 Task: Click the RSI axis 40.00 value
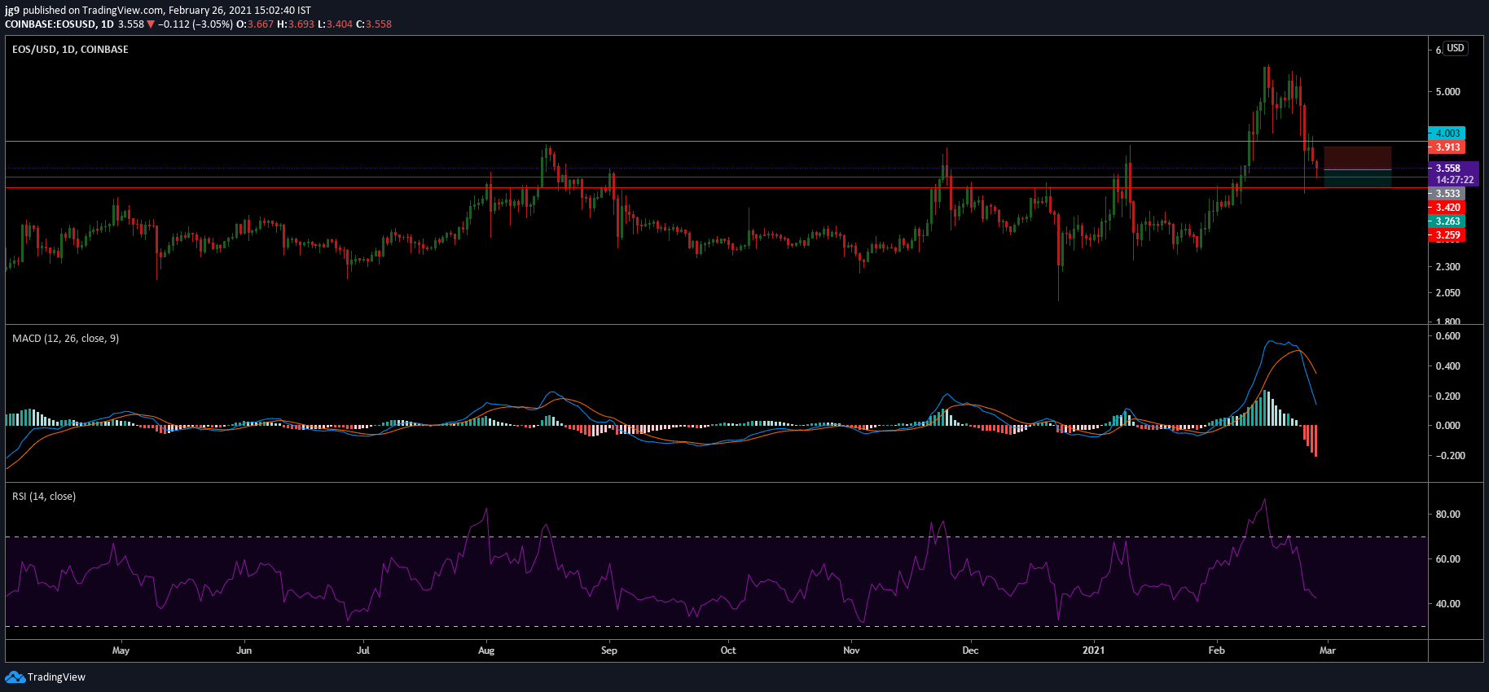click(x=1447, y=603)
